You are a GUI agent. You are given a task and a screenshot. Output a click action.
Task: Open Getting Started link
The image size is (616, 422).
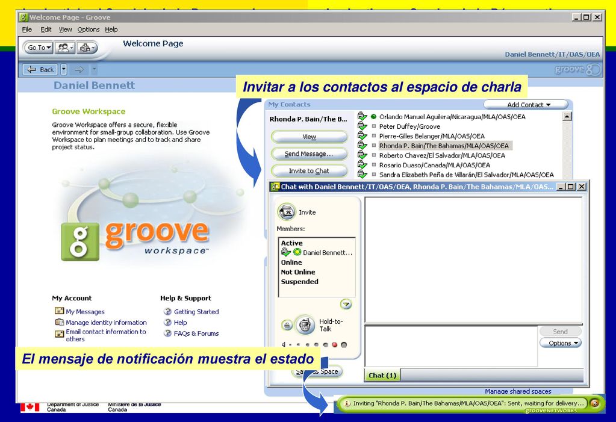pyautogui.click(x=196, y=312)
